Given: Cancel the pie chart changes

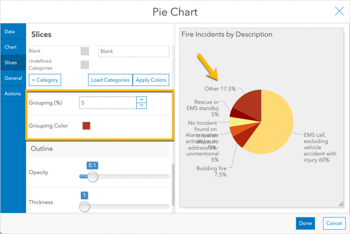Looking at the screenshot, I should click(x=334, y=223).
